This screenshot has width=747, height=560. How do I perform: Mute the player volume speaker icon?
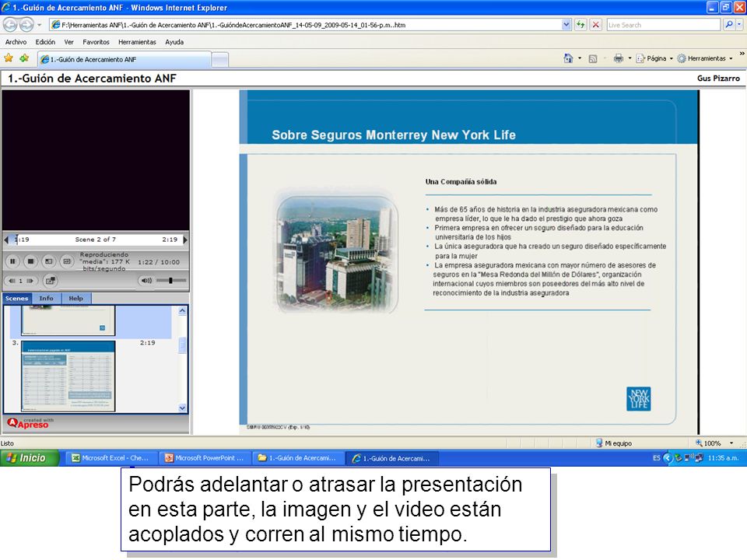coord(146,281)
